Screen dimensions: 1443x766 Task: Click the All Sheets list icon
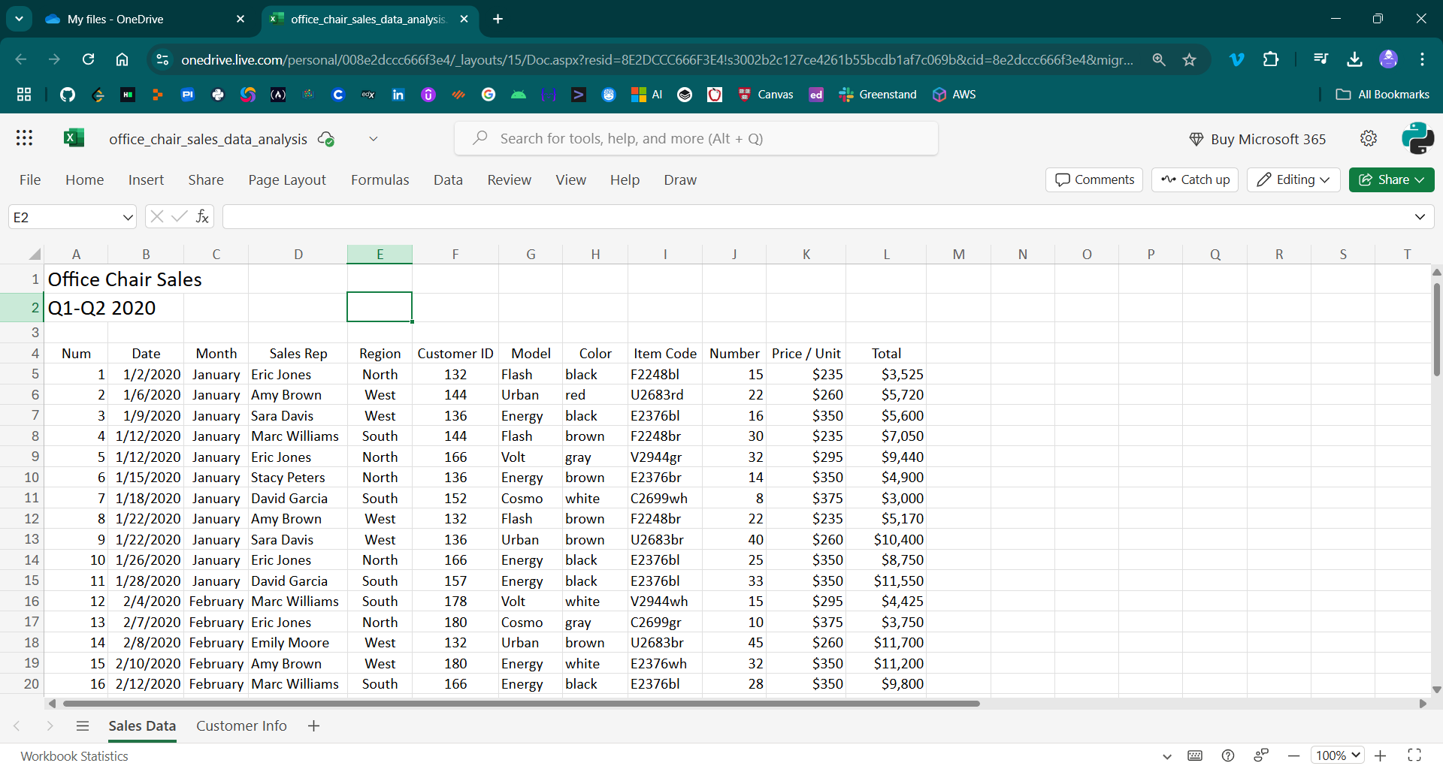83,726
